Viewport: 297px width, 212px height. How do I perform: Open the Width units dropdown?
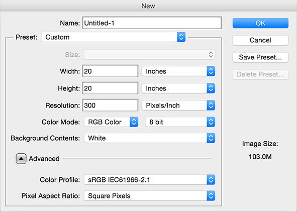click(178, 71)
